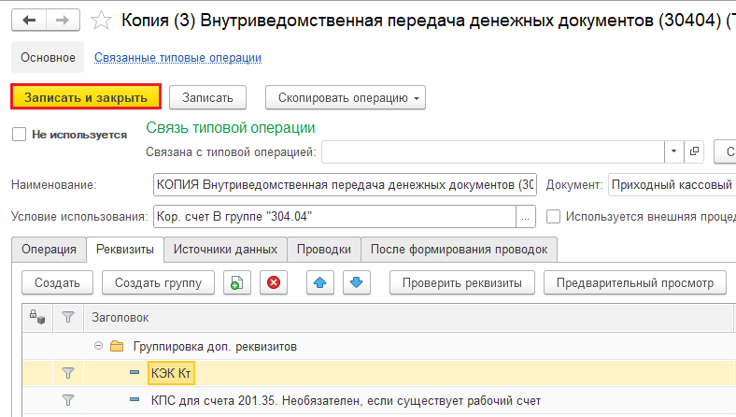Image resolution: width=736 pixels, height=417 pixels.
Task: Switch to the "Проводки" tab
Action: click(324, 249)
